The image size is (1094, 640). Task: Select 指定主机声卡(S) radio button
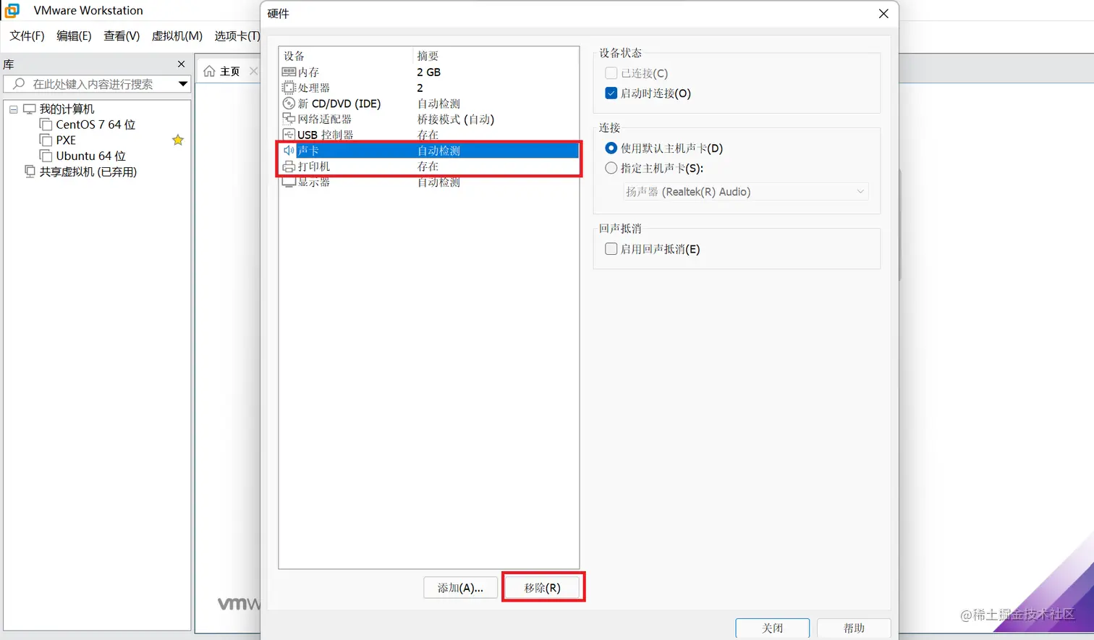(611, 168)
